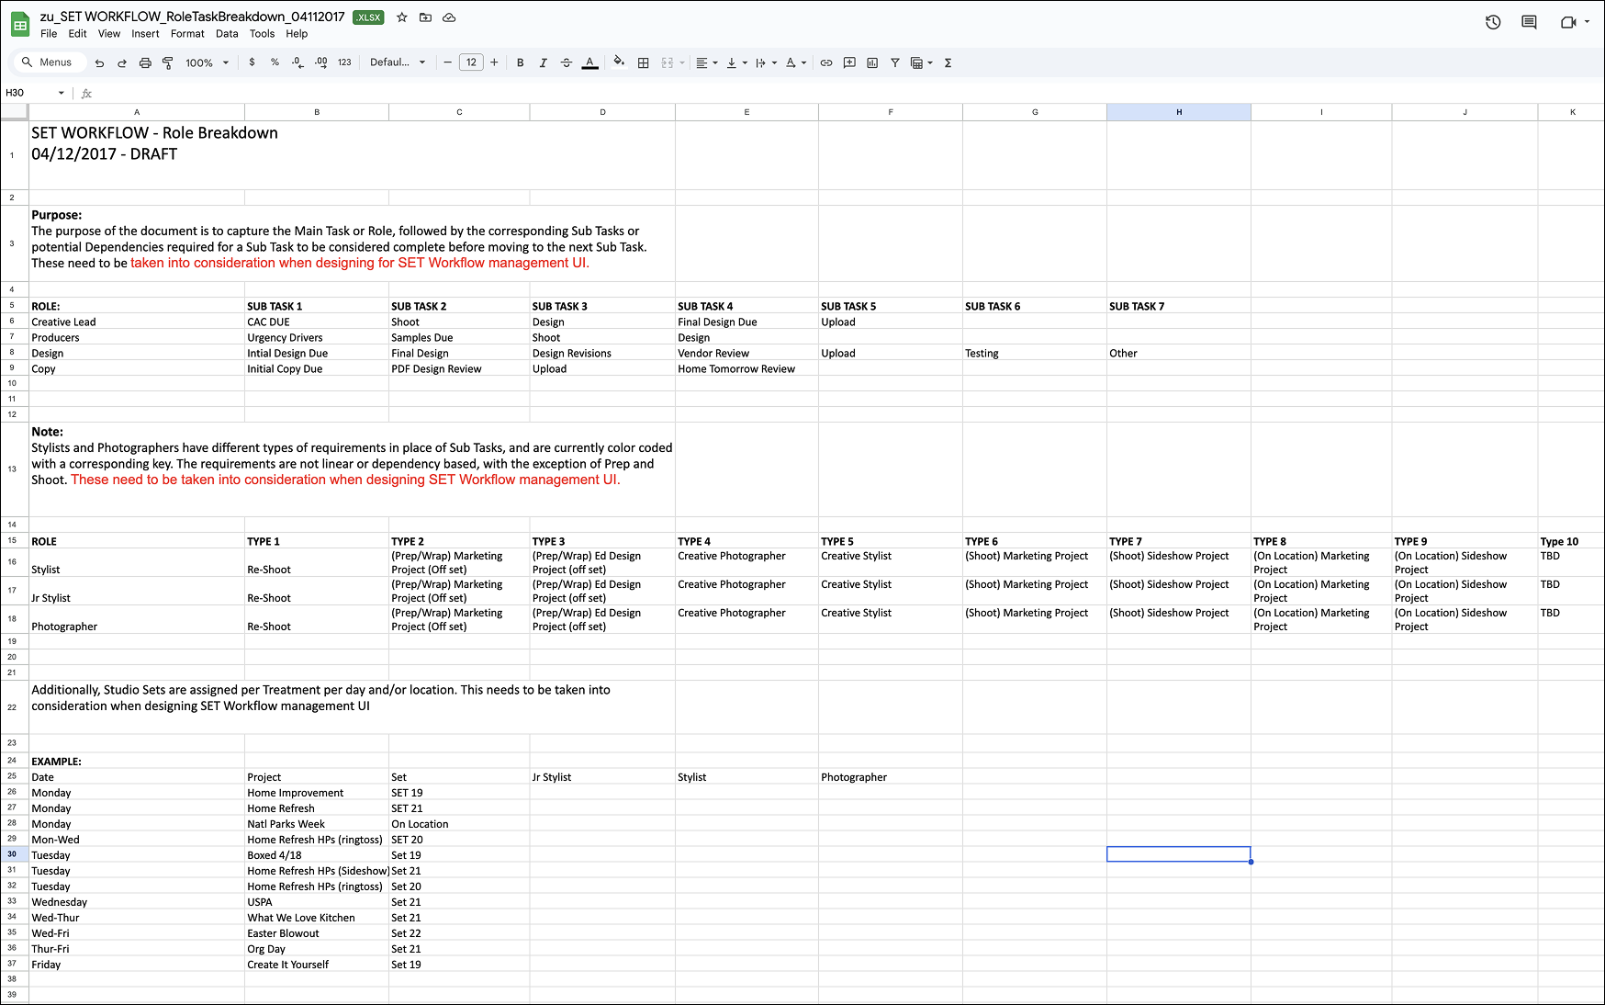Check the cloud document status icon
Screen dimensions: 1605x1005
[449, 17]
